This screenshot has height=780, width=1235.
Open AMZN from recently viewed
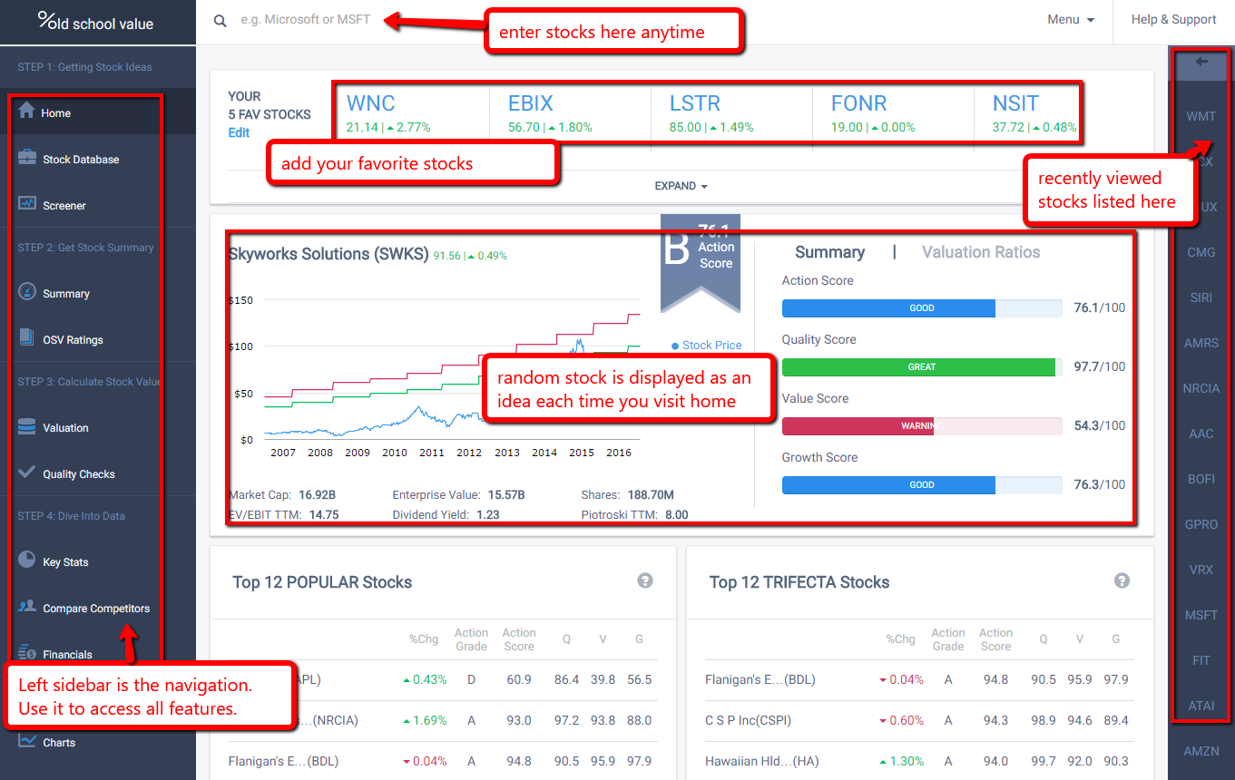[1201, 751]
